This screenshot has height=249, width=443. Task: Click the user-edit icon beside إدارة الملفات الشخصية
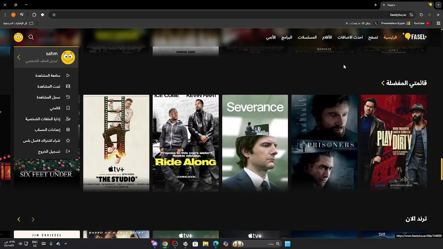coord(68,119)
